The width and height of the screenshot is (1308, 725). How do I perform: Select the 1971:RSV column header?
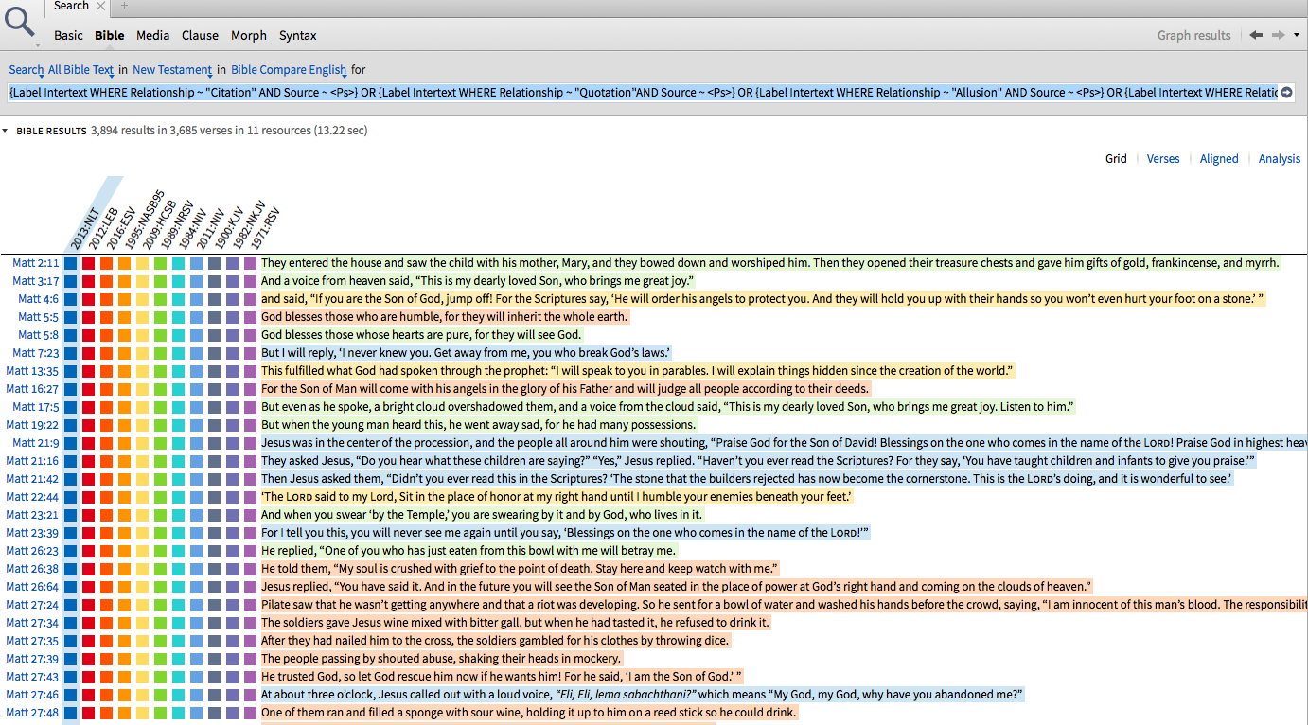coord(265,227)
